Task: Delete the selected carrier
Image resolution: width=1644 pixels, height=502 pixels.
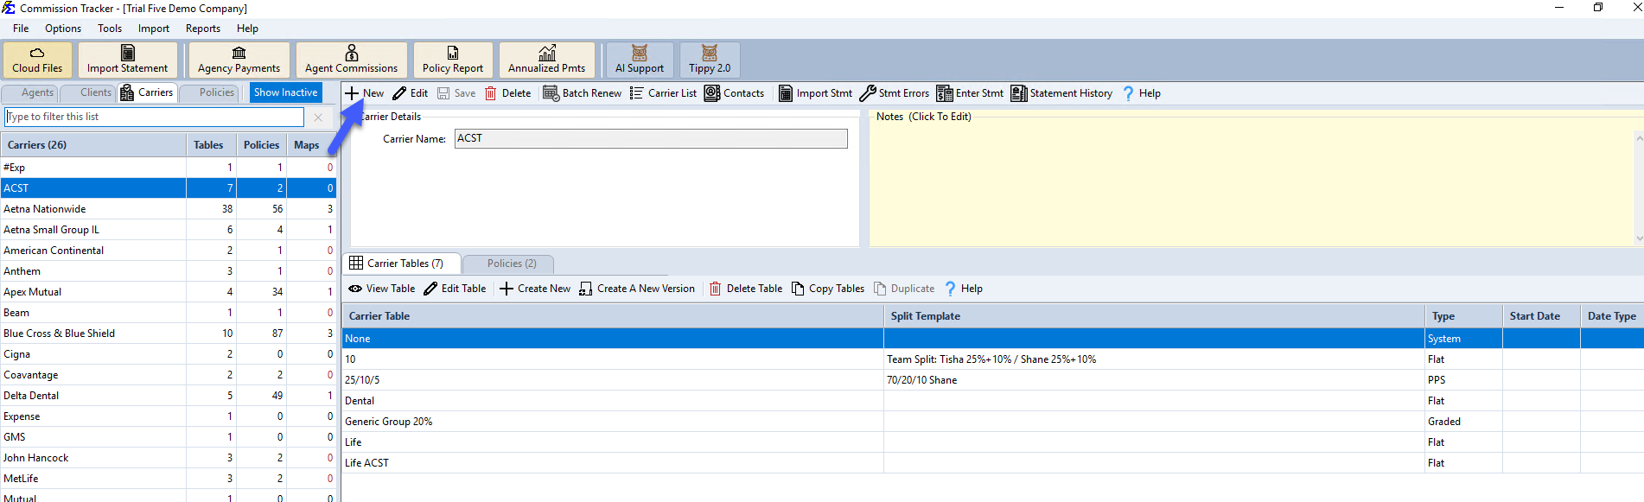Action: [x=508, y=93]
